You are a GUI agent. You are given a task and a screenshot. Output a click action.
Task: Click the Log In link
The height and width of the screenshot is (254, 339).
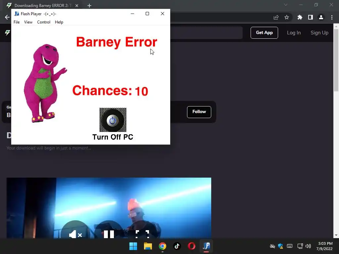(294, 33)
